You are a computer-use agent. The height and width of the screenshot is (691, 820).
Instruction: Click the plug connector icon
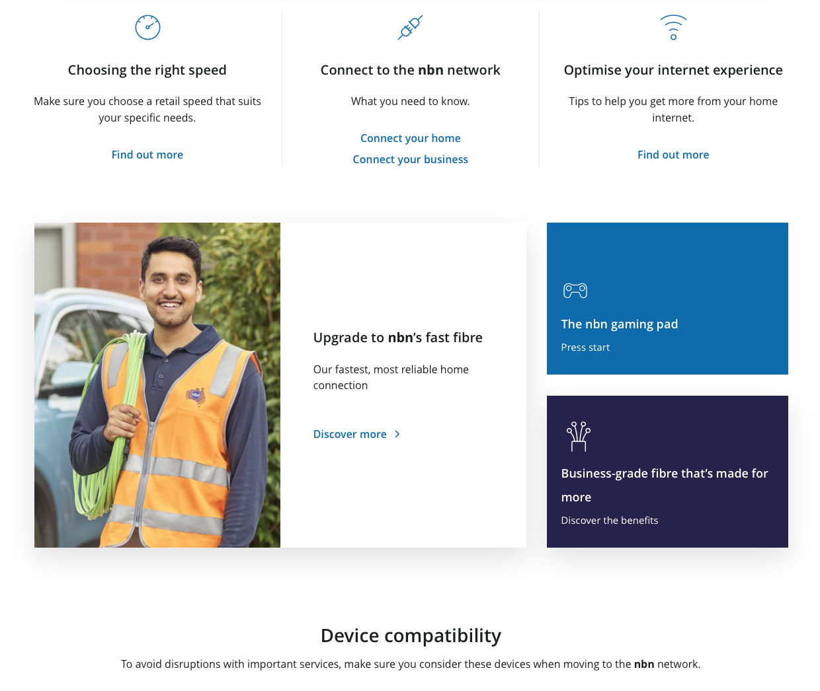point(410,28)
